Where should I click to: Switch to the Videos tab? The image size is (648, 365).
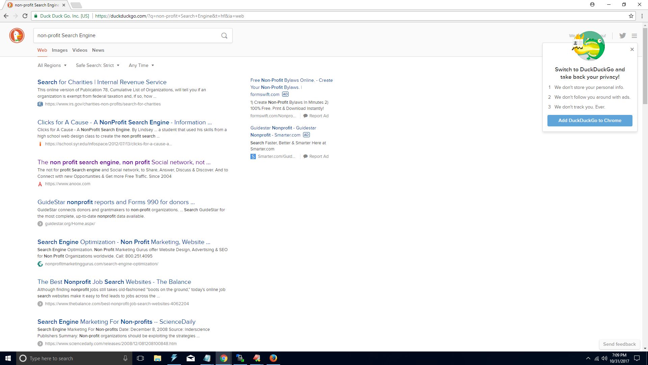(80, 50)
